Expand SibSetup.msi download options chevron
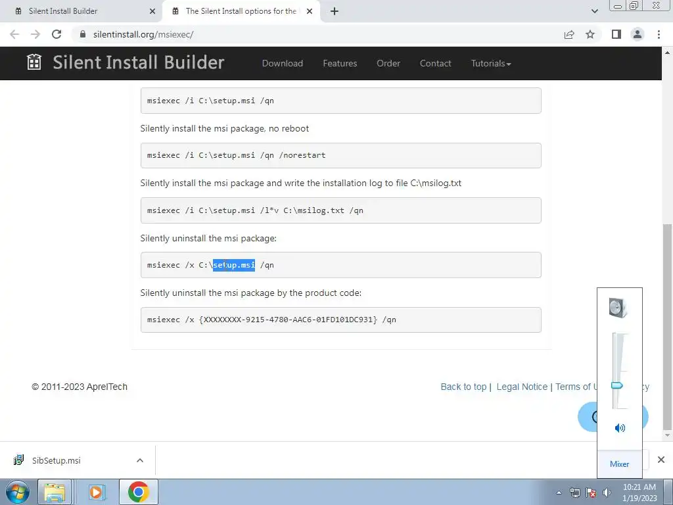The width and height of the screenshot is (673, 505). click(x=140, y=460)
